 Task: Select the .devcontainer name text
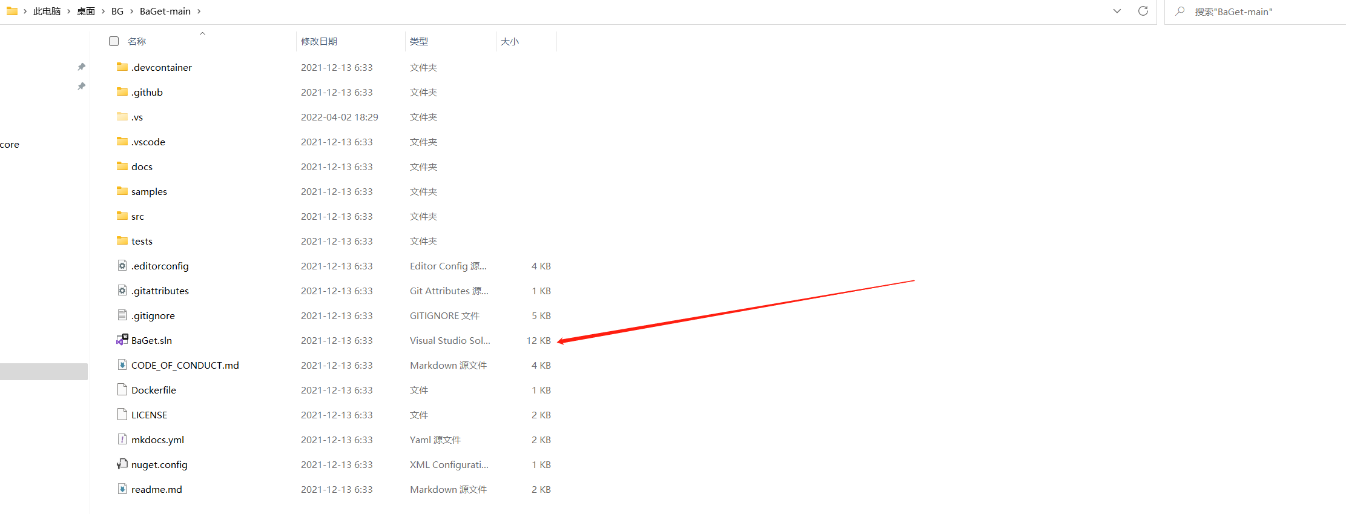click(x=162, y=67)
